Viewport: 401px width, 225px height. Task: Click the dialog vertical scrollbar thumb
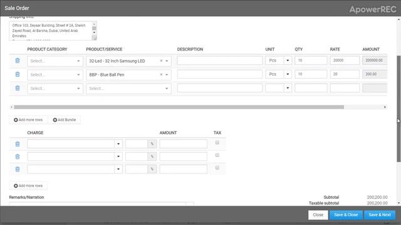tap(398, 108)
